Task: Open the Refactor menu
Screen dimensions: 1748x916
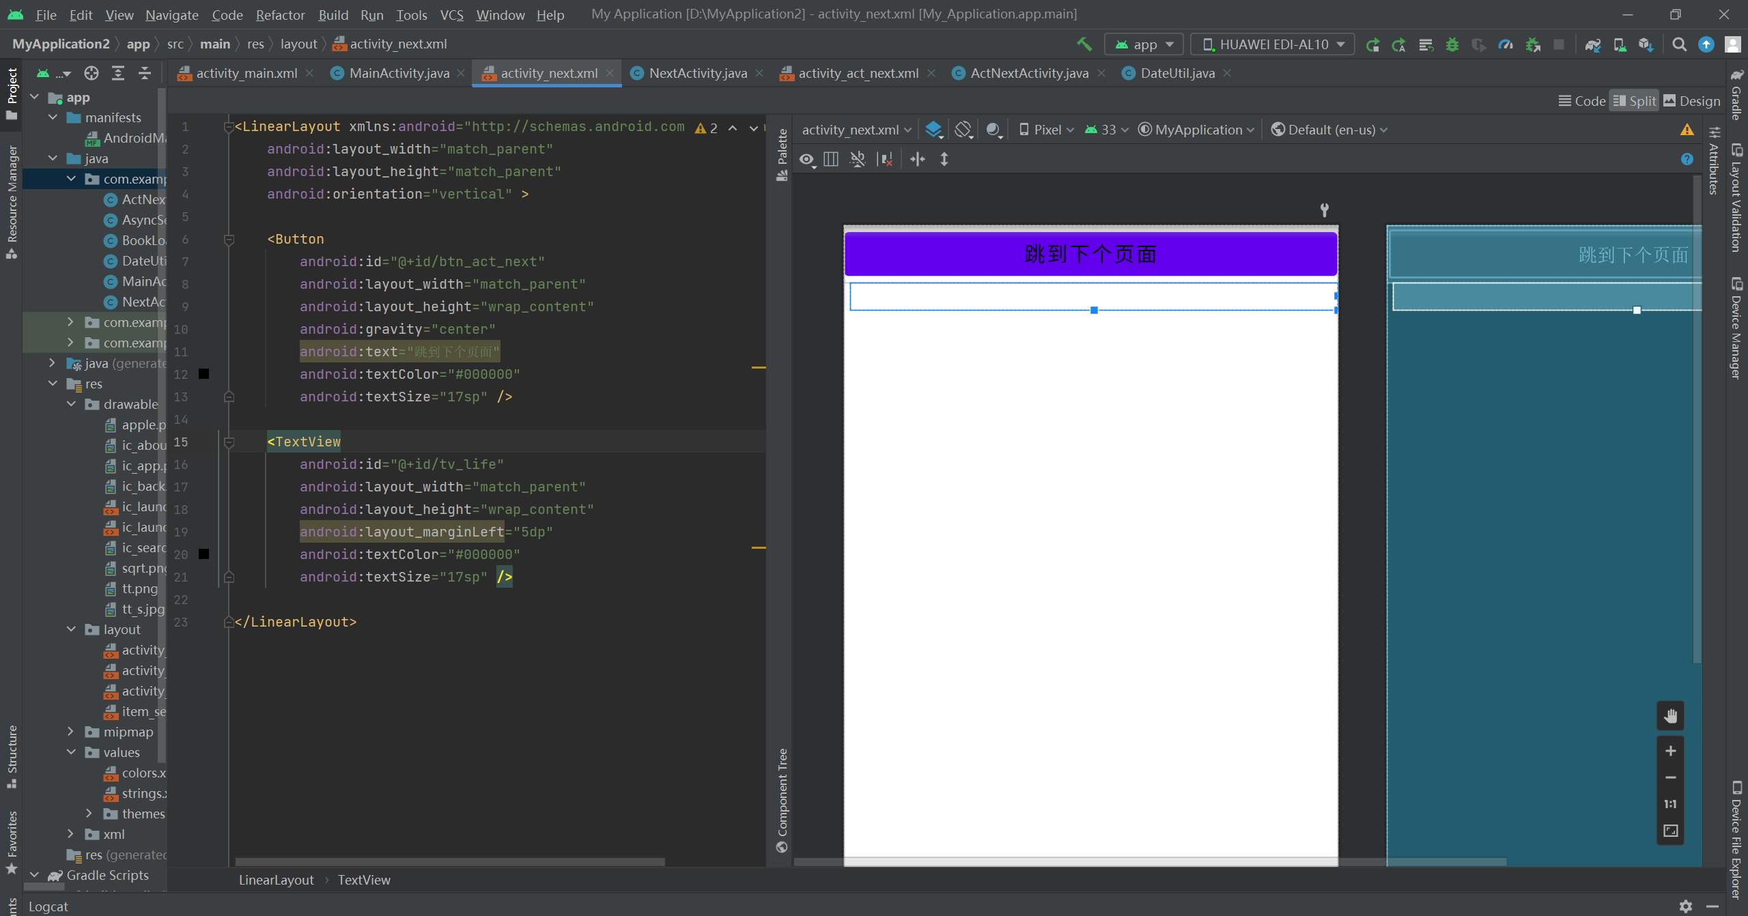Action: pos(280,14)
